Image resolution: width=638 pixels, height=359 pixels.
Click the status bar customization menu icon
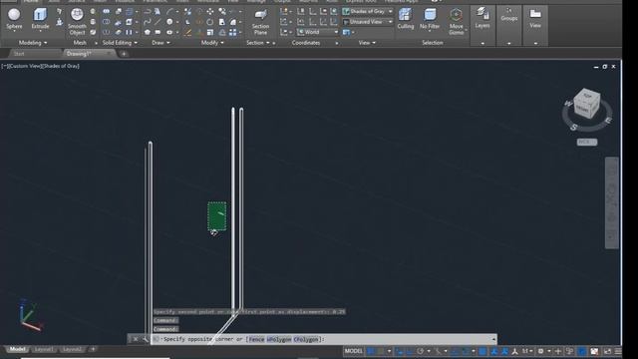[618, 351]
